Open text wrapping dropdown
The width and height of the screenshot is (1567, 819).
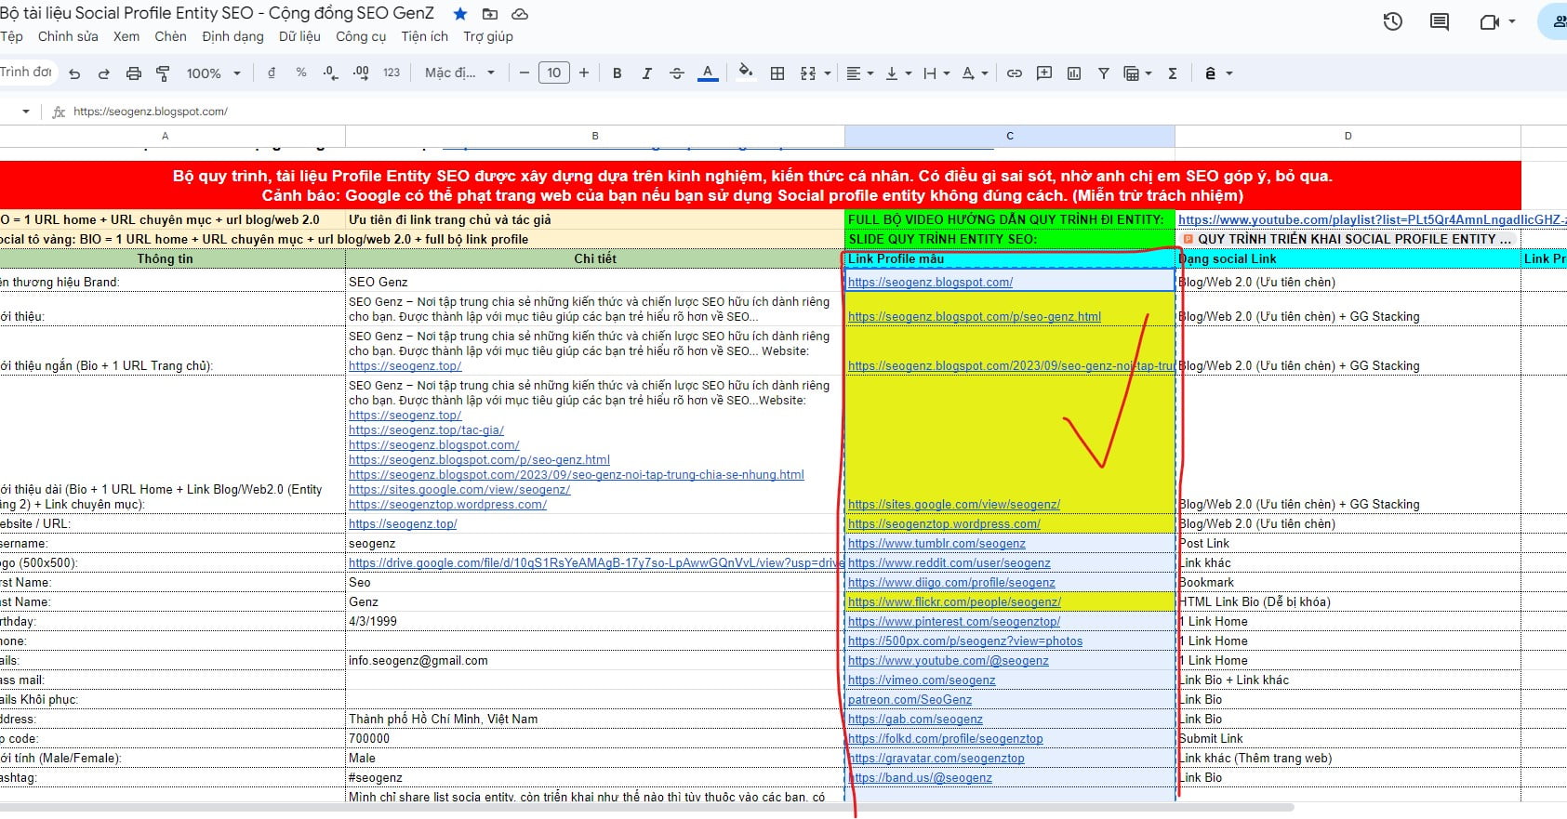(936, 73)
